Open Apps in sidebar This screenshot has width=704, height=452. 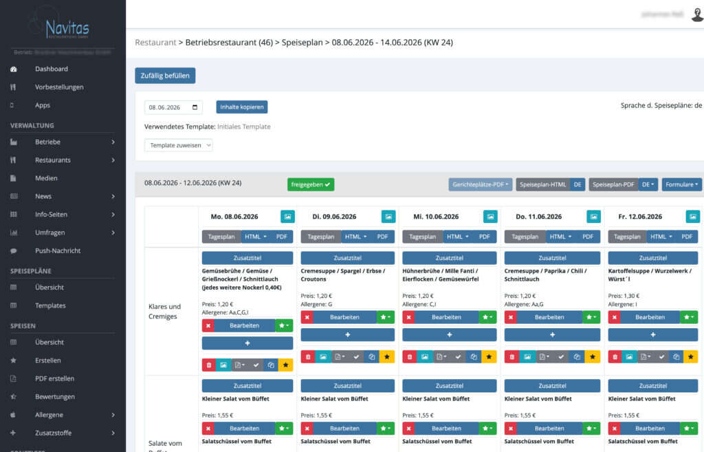(x=43, y=105)
